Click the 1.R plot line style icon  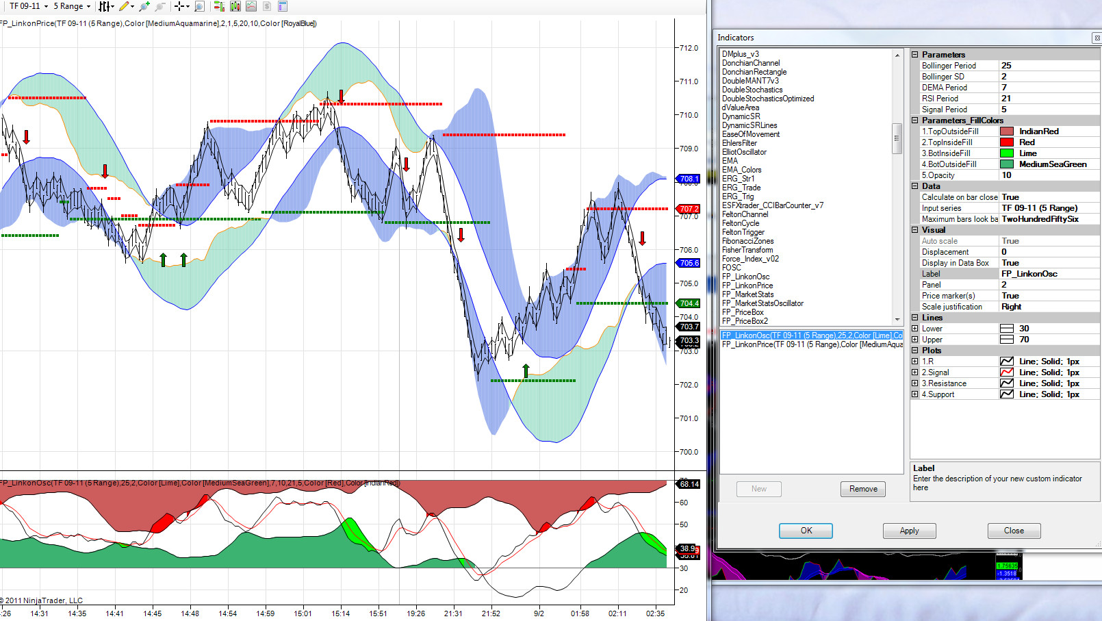tap(1007, 362)
